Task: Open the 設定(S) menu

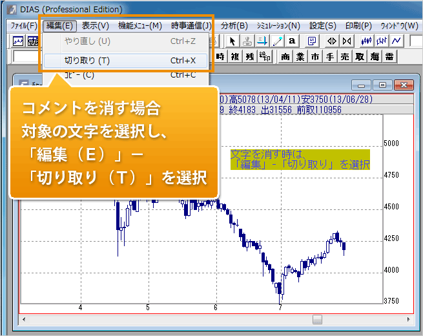Action: 323,26
